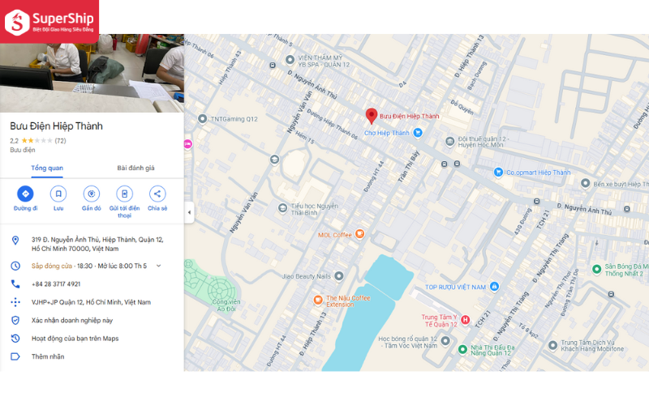Image resolution: width=649 pixels, height=405 pixels.
Task: Click the Bưu điện category text
Action: pos(23,150)
